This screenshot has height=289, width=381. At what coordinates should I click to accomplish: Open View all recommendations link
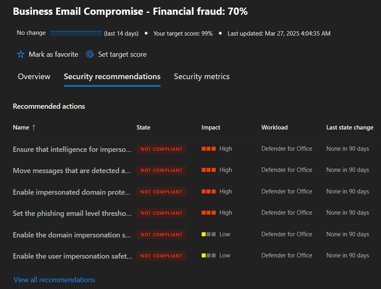(x=54, y=280)
